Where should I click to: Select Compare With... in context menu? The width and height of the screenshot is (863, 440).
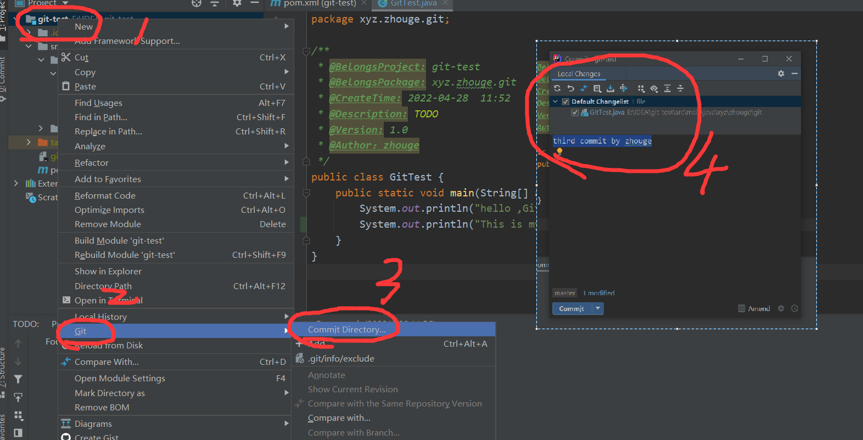coord(176,362)
